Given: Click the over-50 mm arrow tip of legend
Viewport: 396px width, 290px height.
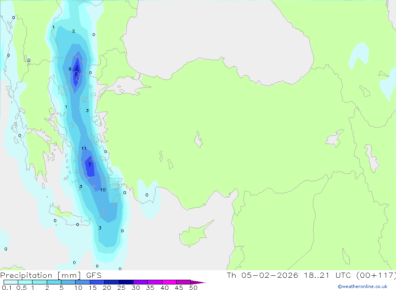Looking at the screenshot, I should [198, 282].
